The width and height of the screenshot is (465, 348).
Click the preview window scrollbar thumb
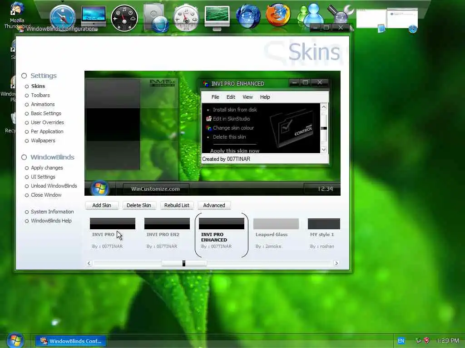click(324, 128)
